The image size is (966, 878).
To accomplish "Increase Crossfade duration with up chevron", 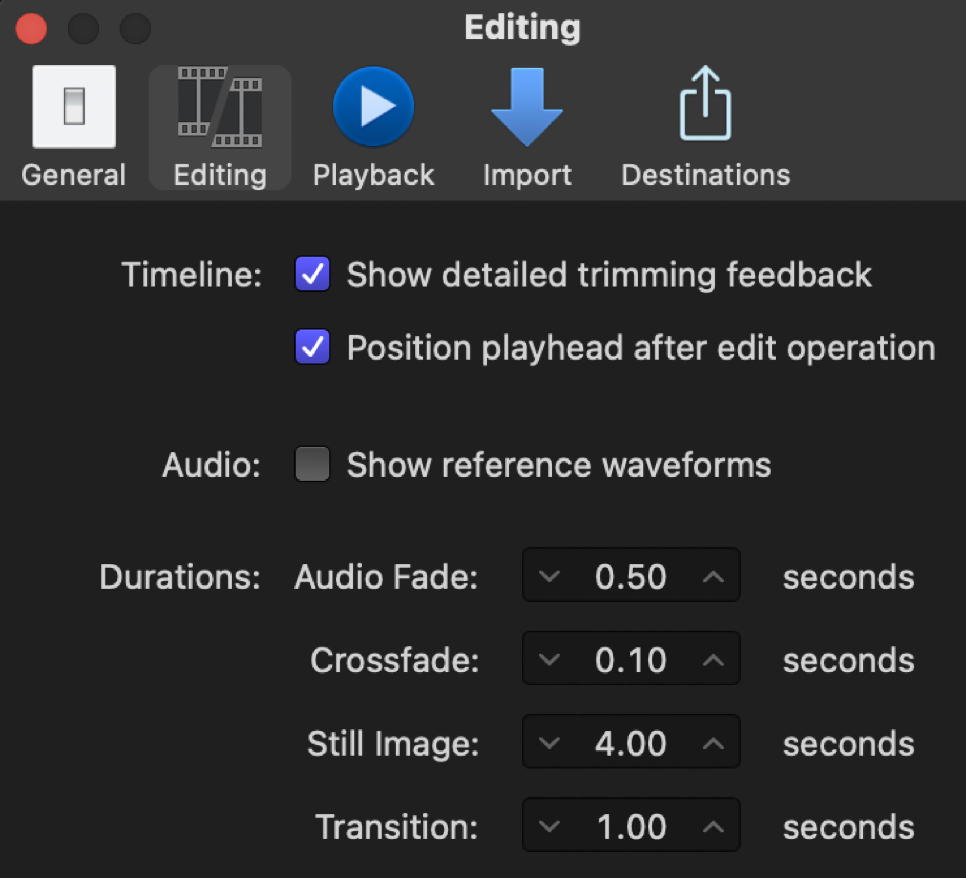I will pyautogui.click(x=713, y=660).
